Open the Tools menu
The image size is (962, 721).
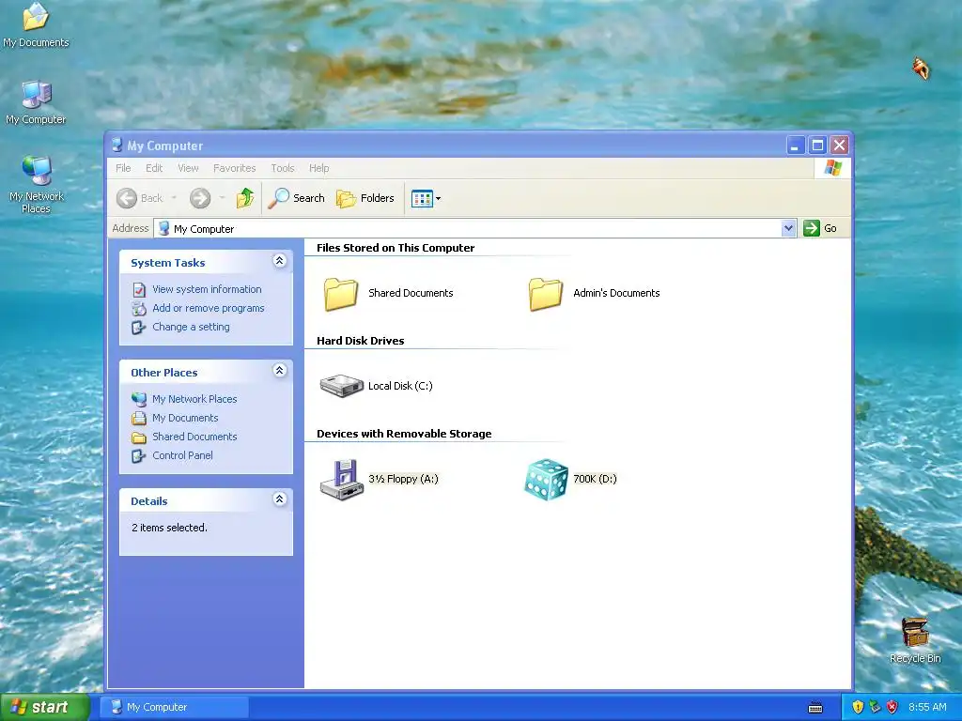tap(283, 168)
